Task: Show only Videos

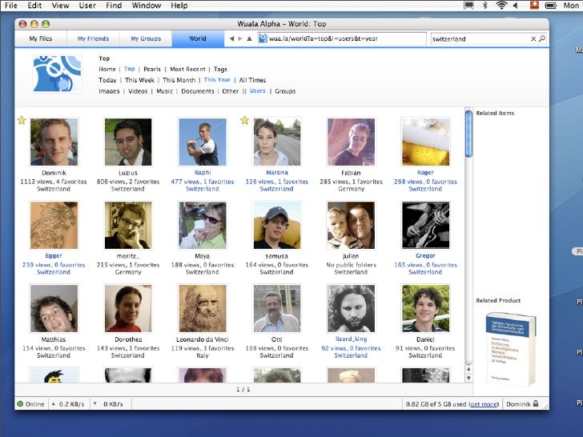Action: tap(138, 91)
